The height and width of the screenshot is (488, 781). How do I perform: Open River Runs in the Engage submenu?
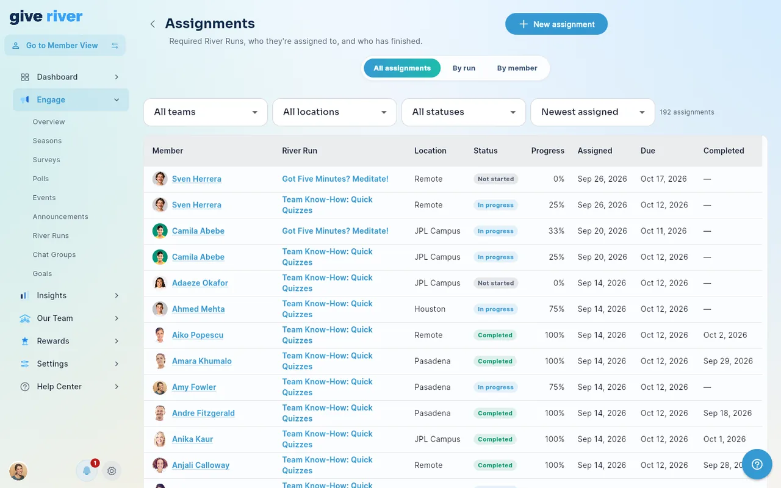point(51,236)
